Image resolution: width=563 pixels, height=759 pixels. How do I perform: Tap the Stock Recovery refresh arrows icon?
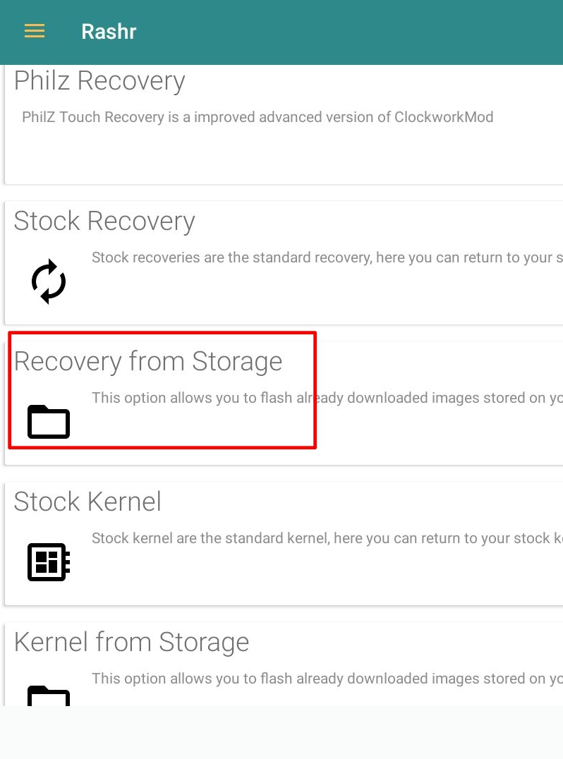49,281
